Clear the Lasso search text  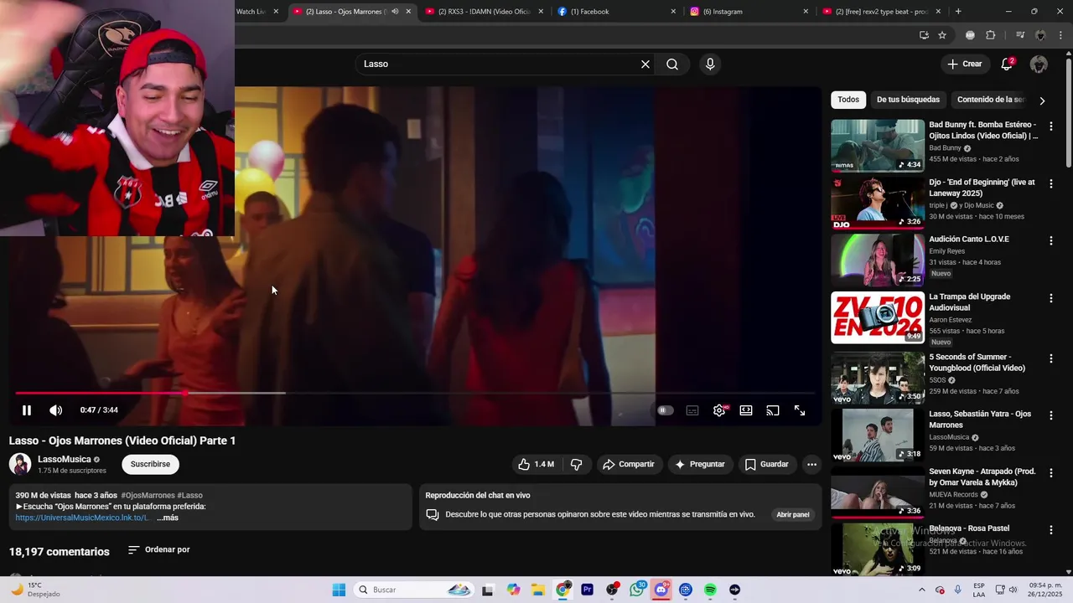coord(645,64)
